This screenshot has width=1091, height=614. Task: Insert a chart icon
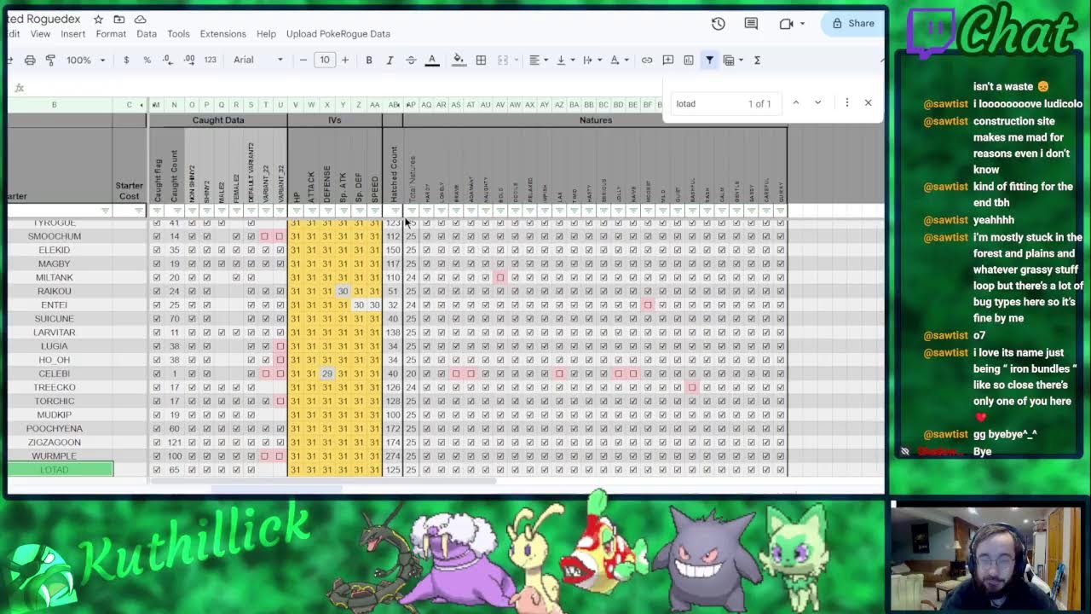click(x=689, y=60)
